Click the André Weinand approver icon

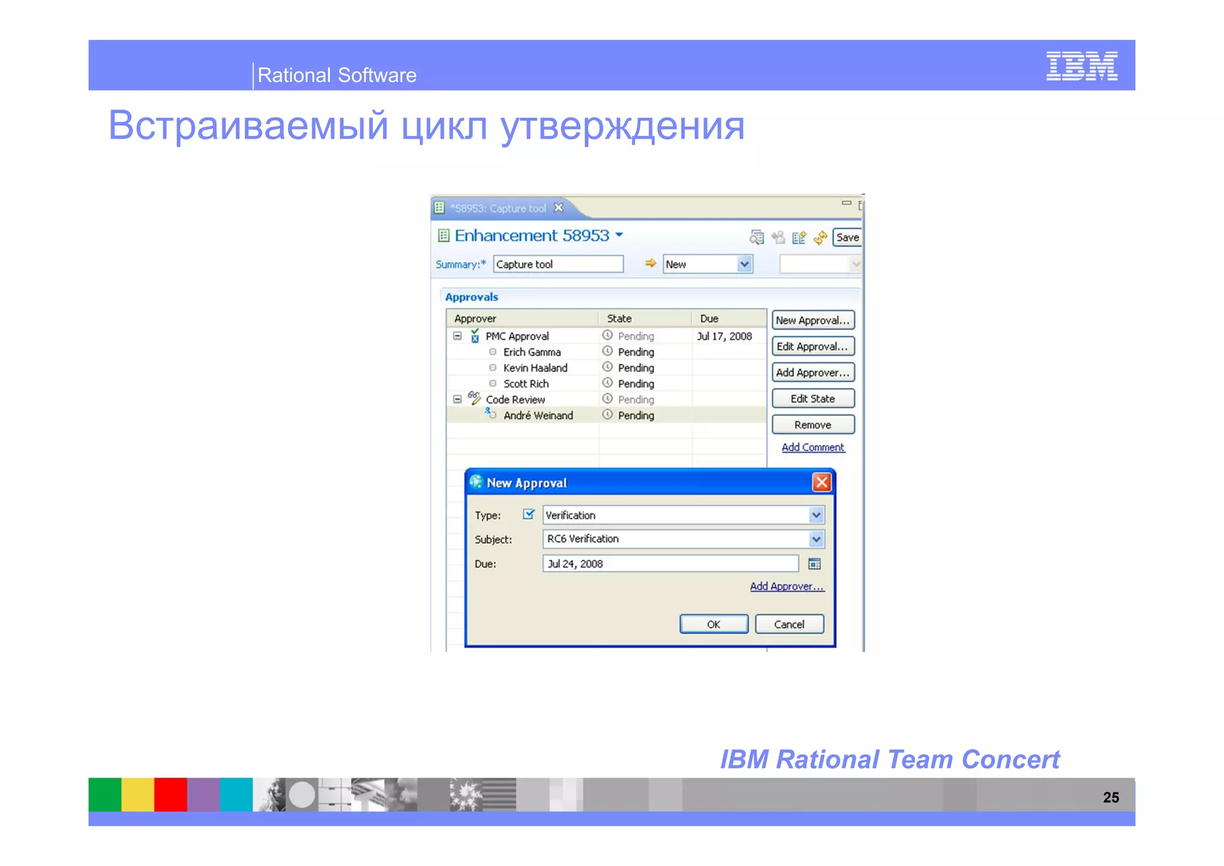coord(490,413)
